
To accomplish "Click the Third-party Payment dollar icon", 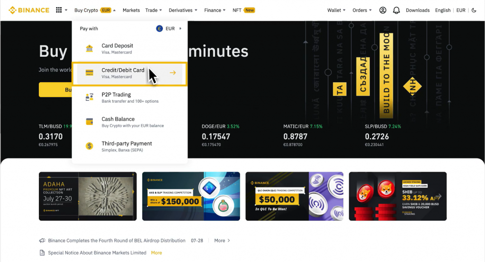I will point(90,146).
